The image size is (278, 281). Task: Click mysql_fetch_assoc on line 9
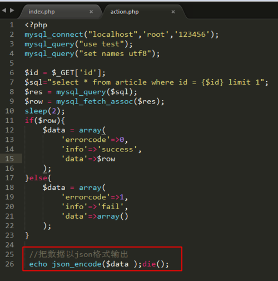click(95, 101)
